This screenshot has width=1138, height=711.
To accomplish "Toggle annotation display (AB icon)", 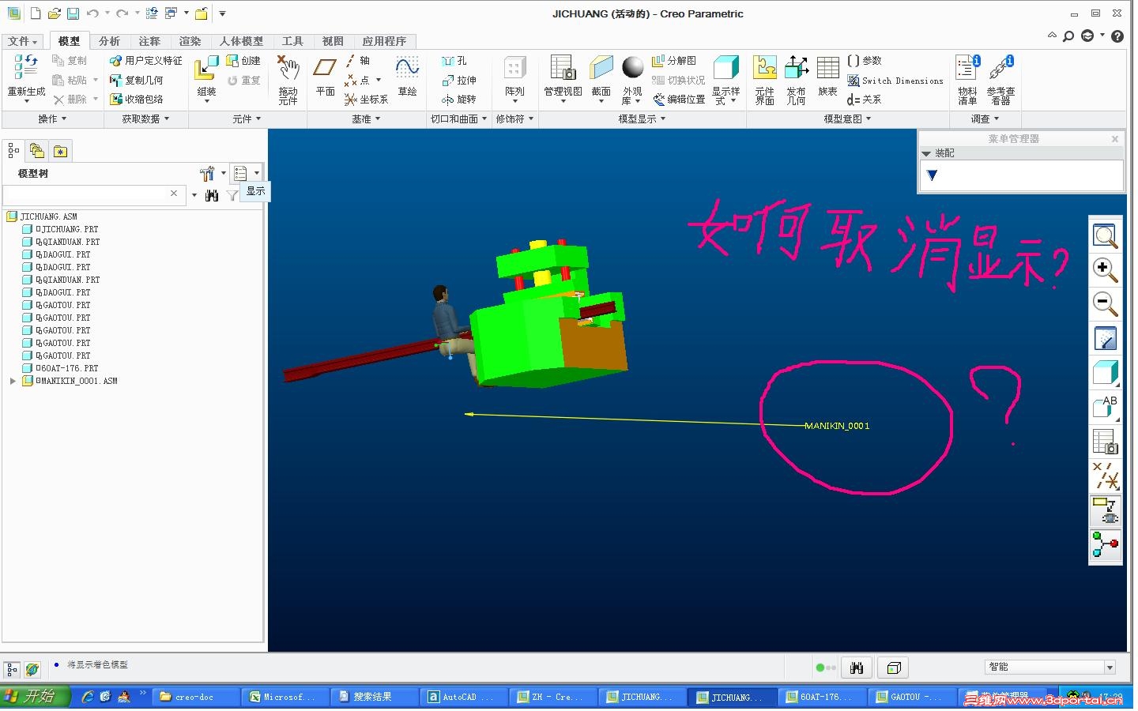I will [1105, 407].
